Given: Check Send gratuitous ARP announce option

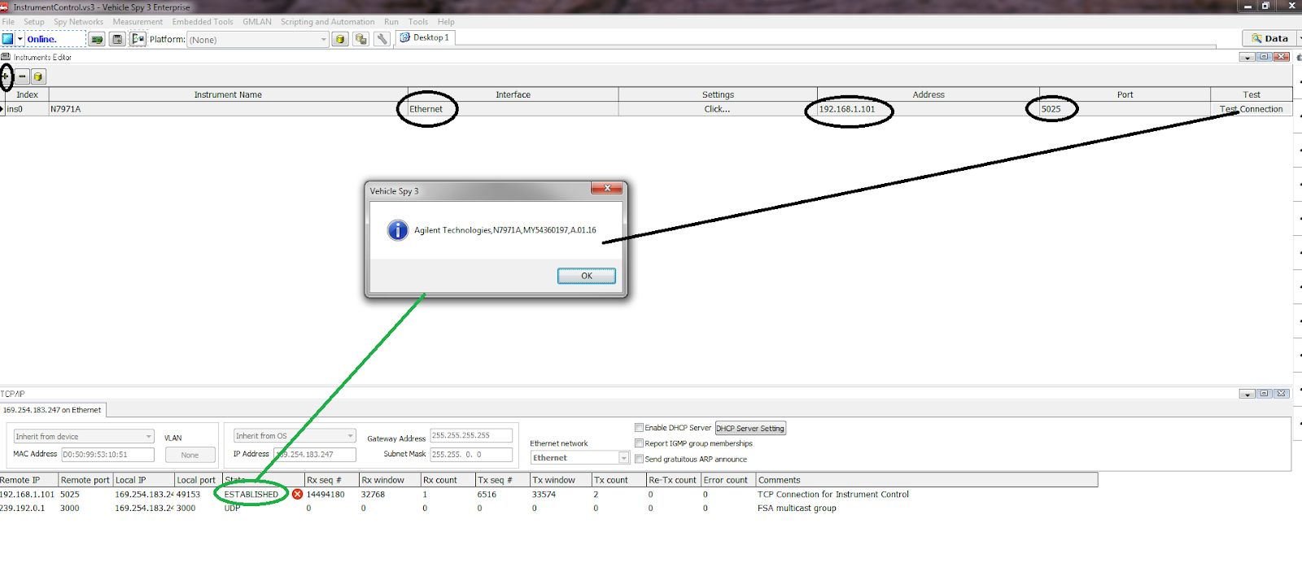Looking at the screenshot, I should (x=639, y=459).
